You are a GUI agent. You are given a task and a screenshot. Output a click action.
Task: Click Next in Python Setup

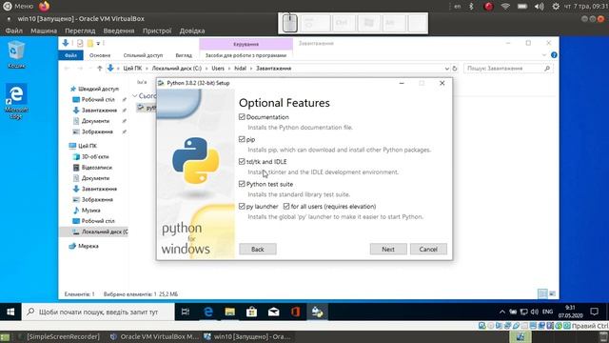coord(388,250)
